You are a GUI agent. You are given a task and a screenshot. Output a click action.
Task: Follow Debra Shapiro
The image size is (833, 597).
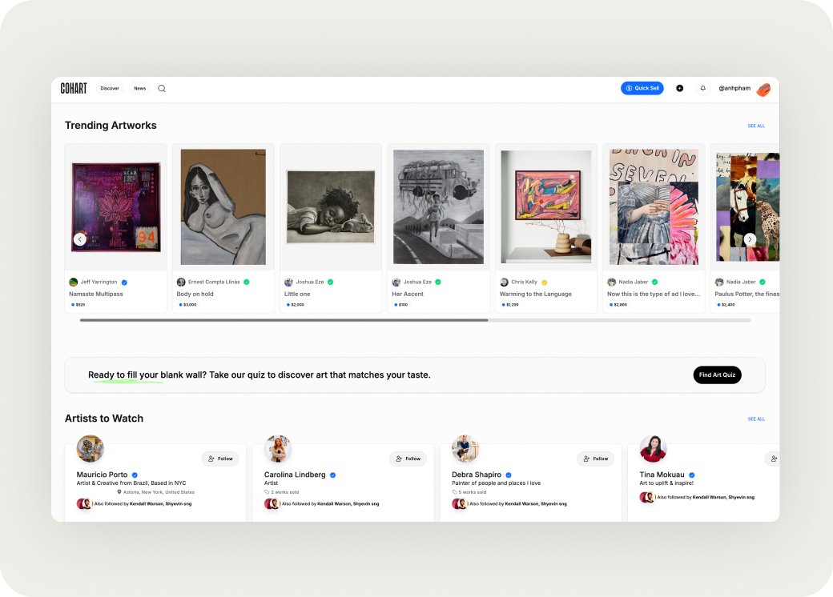pyautogui.click(x=596, y=459)
